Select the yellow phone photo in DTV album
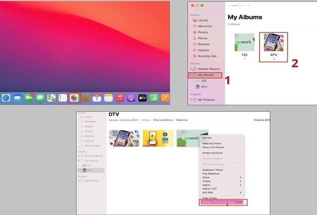 [158, 139]
